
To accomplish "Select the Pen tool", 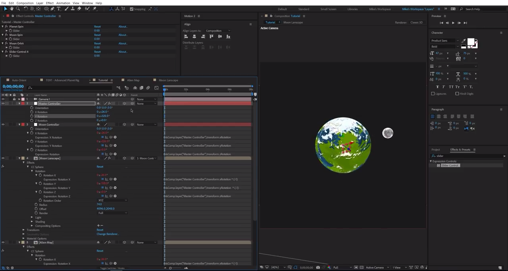I will (52, 9).
